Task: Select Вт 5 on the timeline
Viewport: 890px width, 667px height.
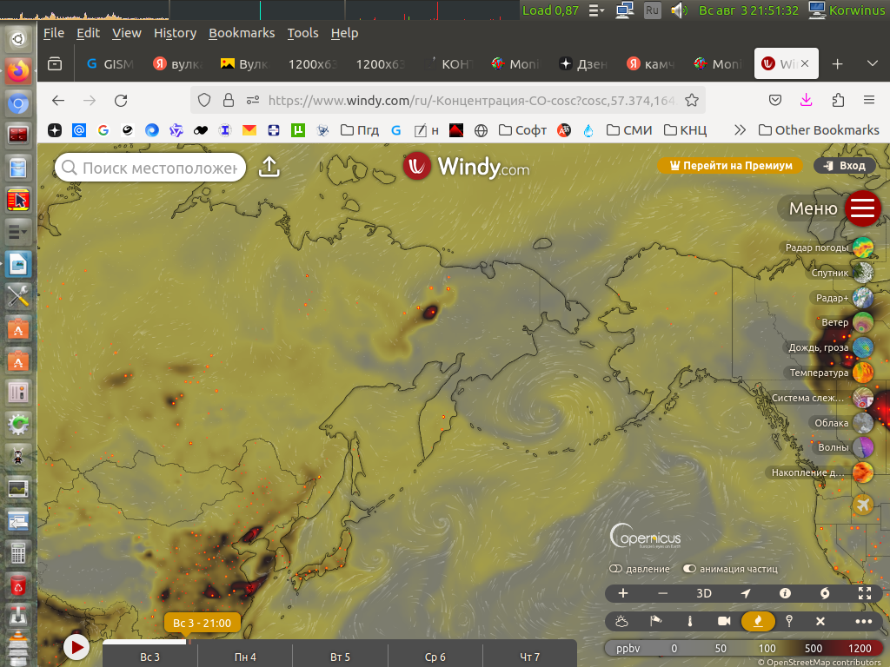Action: tap(340, 657)
